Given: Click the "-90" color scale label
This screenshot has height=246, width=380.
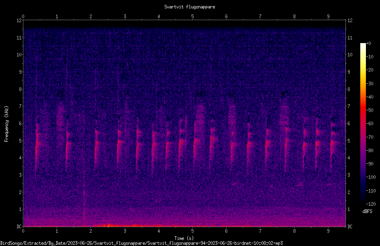Looking at the screenshot, I should point(370,164).
